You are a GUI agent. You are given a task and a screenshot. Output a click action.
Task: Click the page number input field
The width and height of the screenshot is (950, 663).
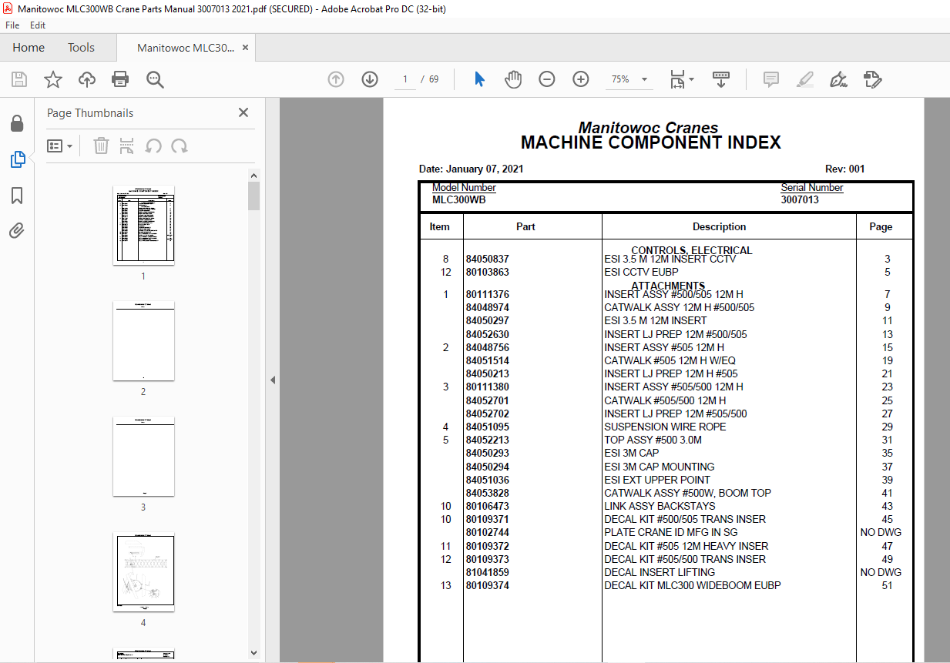point(405,79)
